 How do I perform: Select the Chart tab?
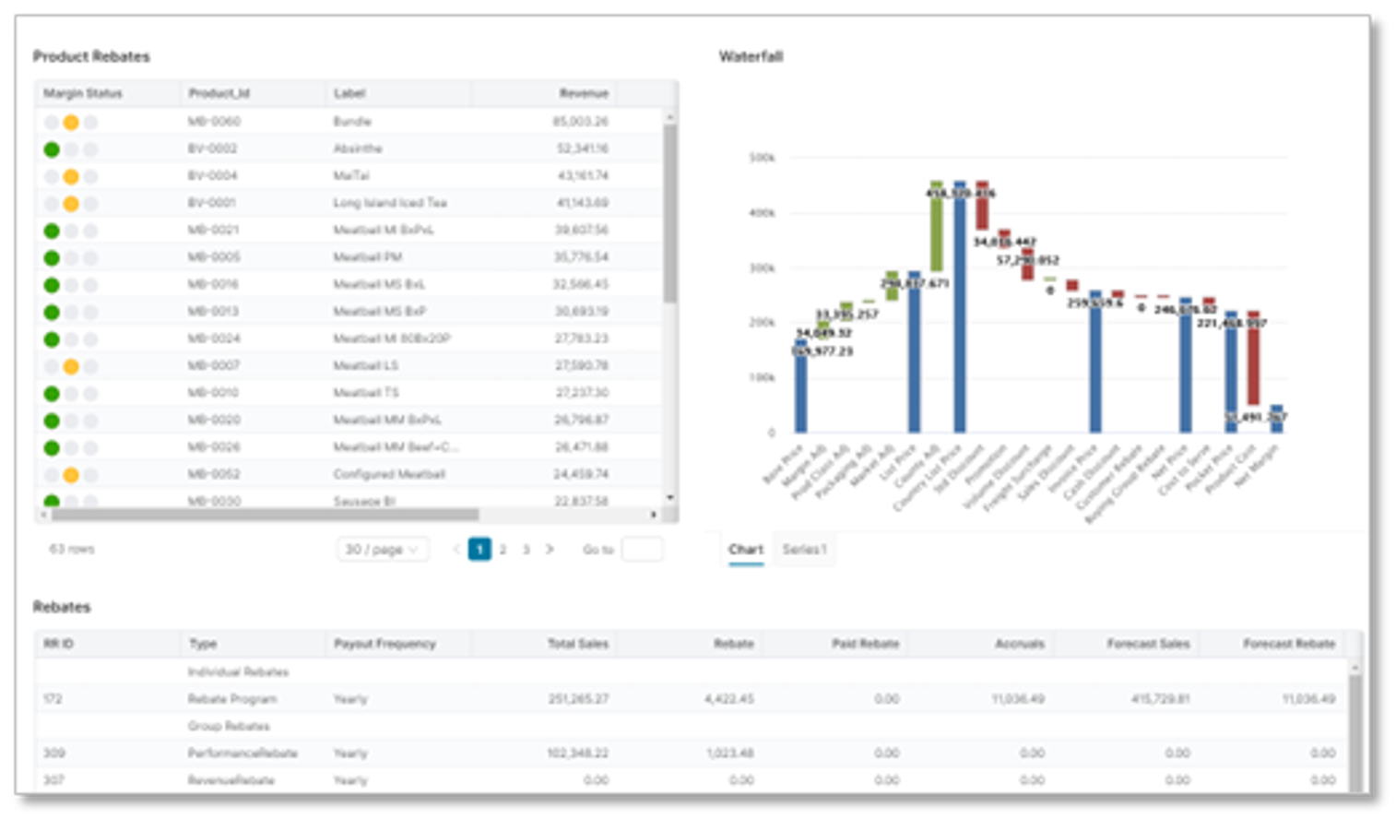745,550
